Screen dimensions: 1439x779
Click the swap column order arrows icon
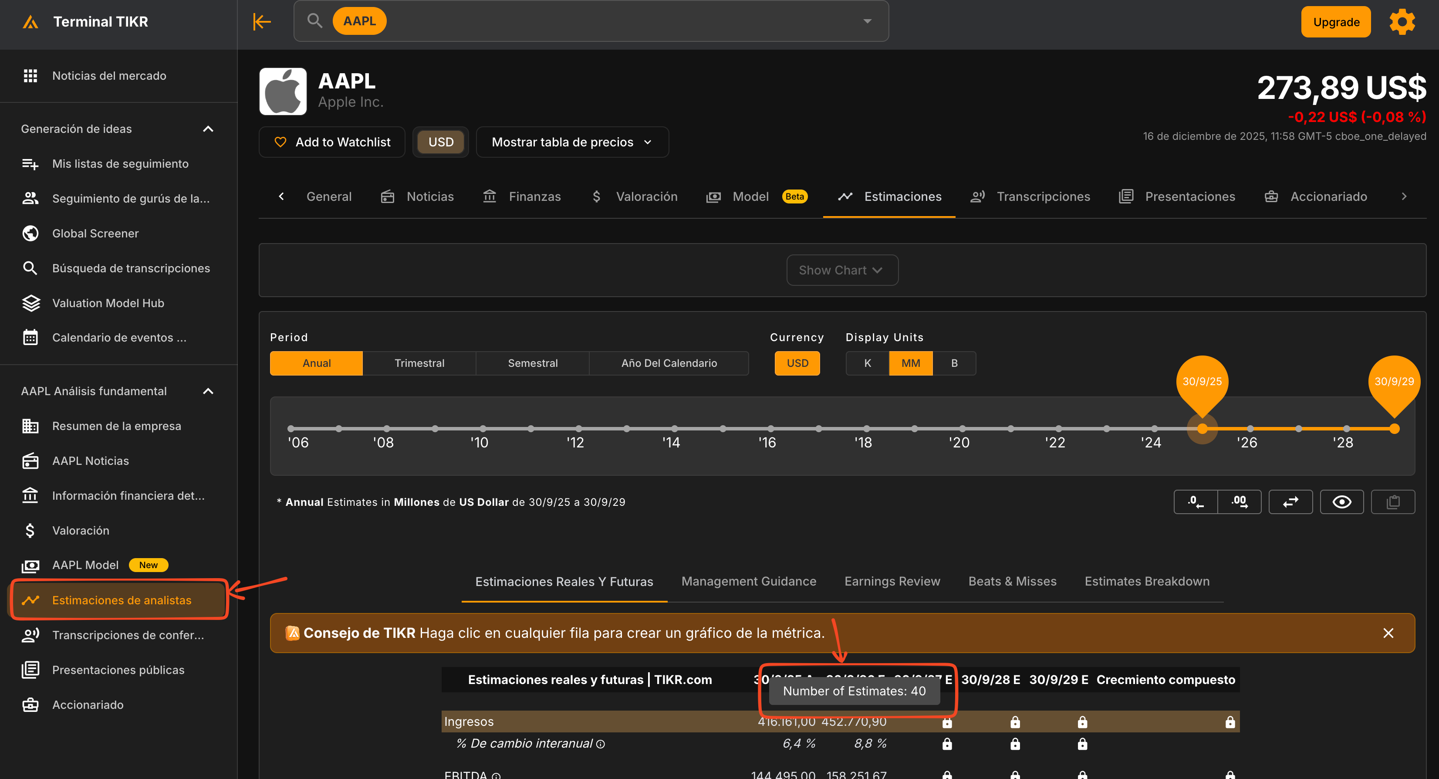pyautogui.click(x=1290, y=502)
